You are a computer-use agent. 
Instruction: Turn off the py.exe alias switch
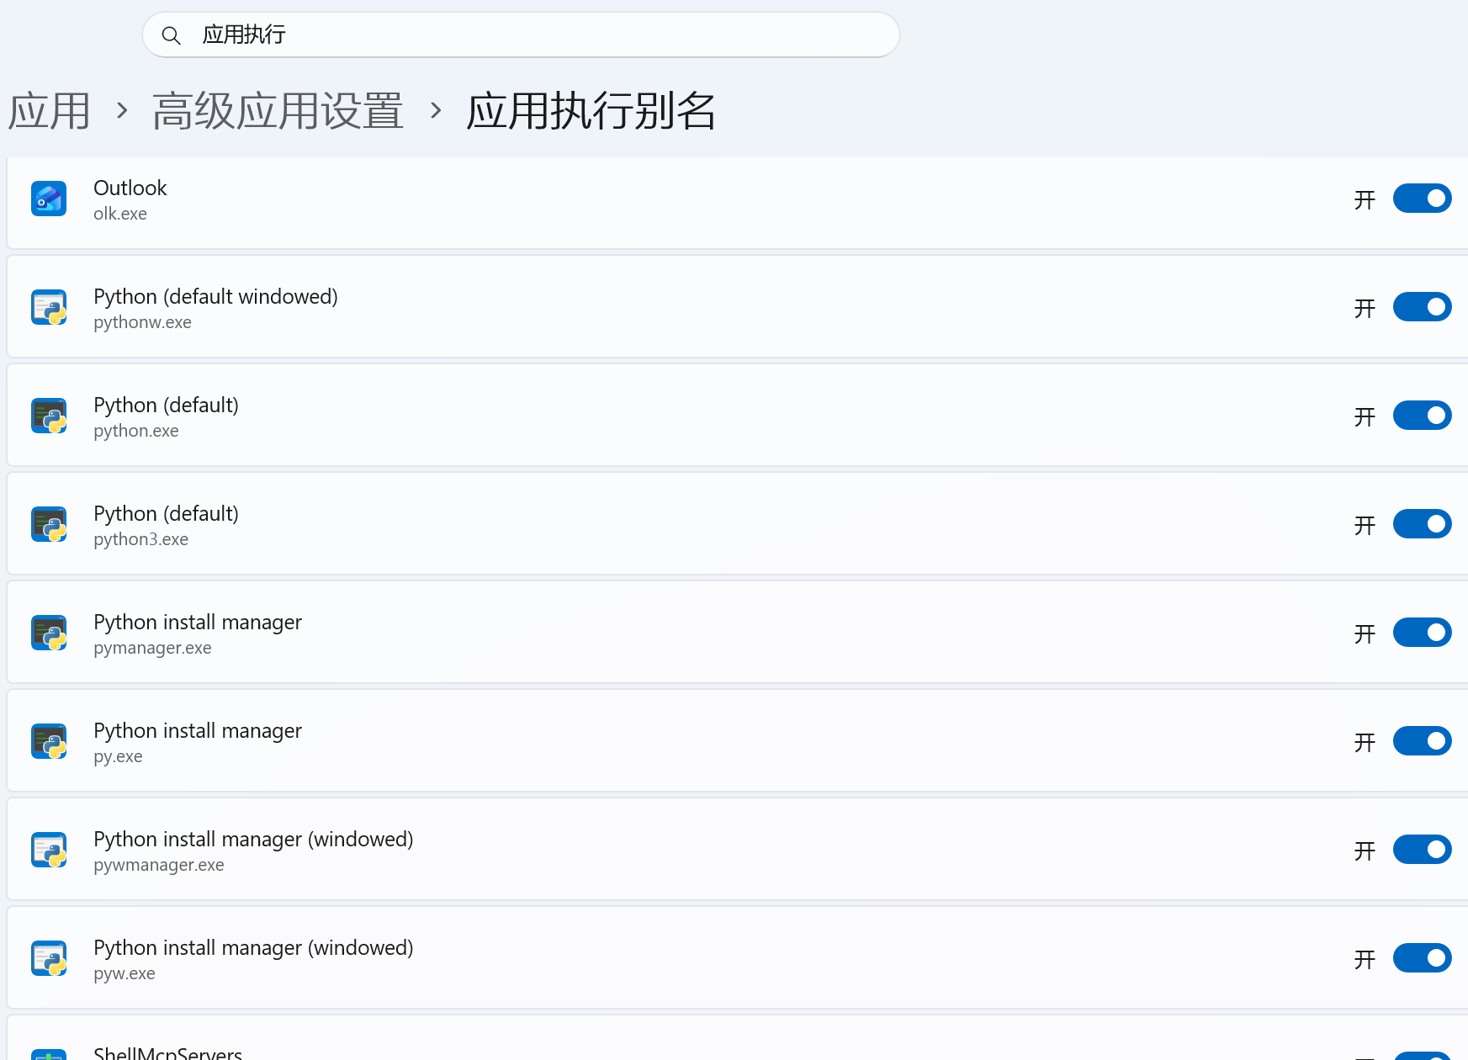(1422, 741)
